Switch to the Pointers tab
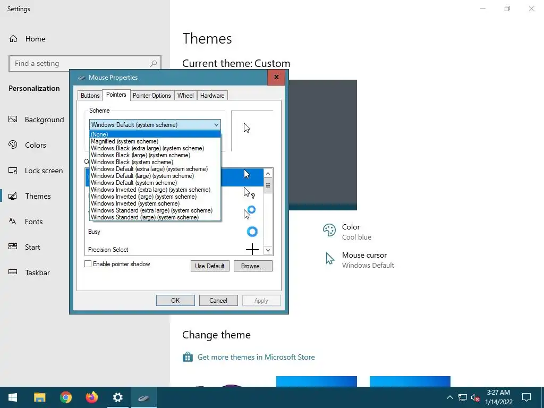Image resolution: width=544 pixels, height=408 pixels. [116, 95]
